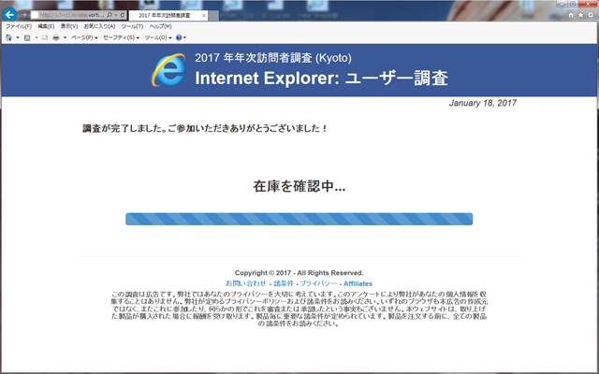
Task: Maximize the Internet Explorer window
Action: click(573, 3)
